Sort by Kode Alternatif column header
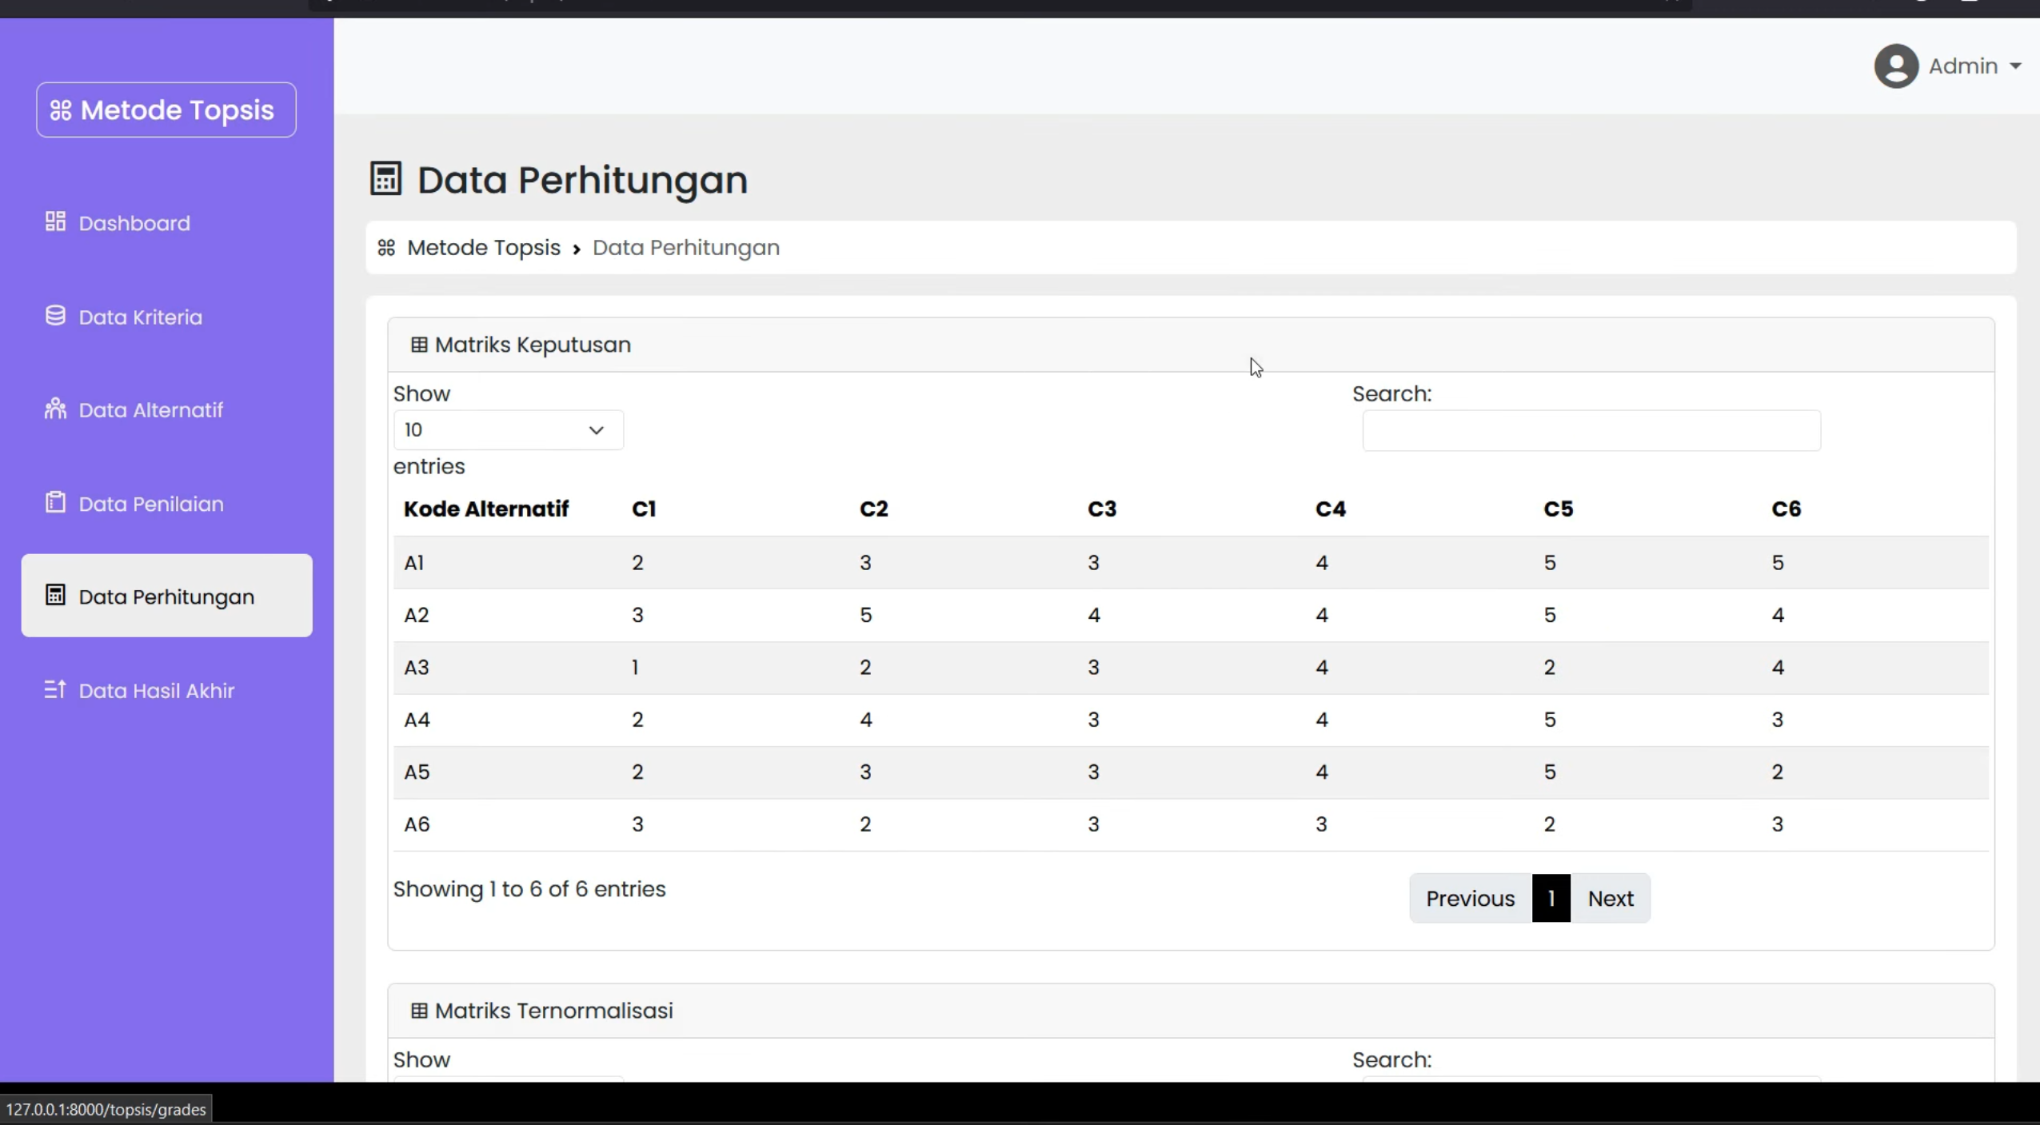The width and height of the screenshot is (2040, 1125). coord(486,509)
